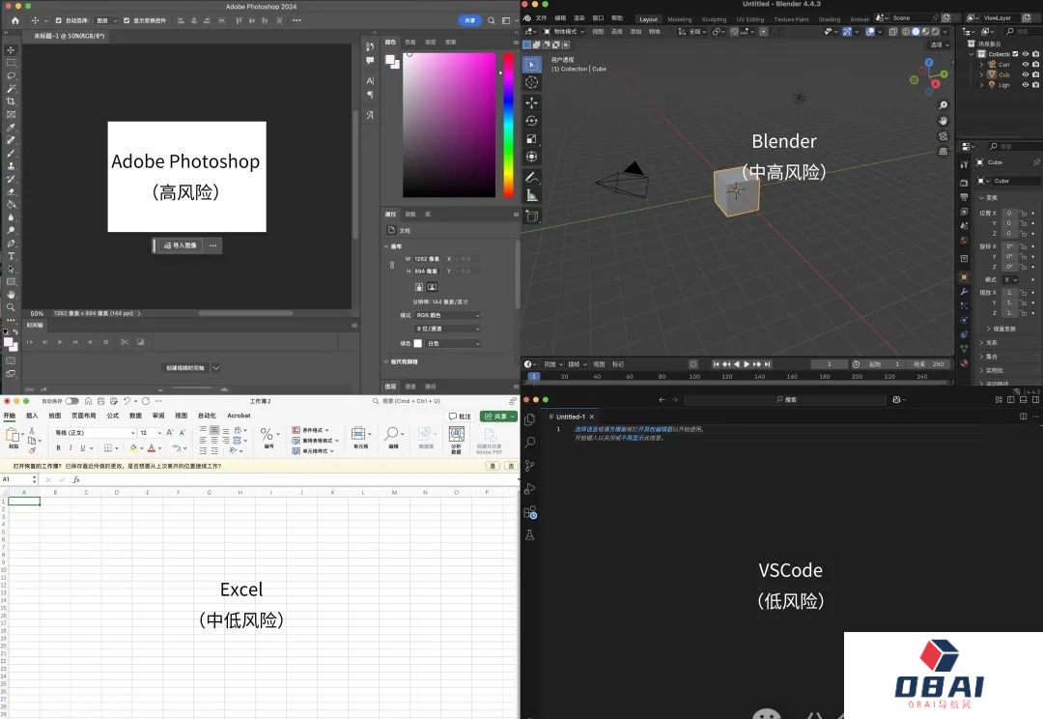The width and height of the screenshot is (1043, 719).
Task: Toggle Excel AutoSave switch
Action: pos(71,401)
